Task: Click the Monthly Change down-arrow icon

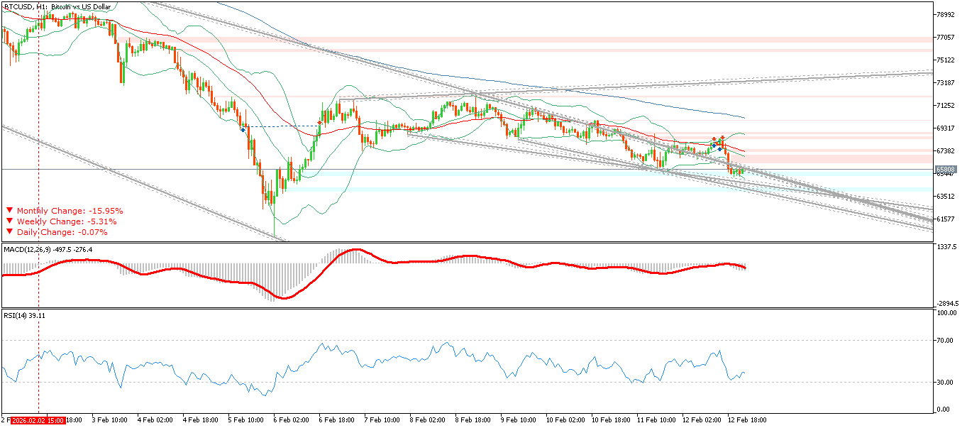Action: [9, 211]
